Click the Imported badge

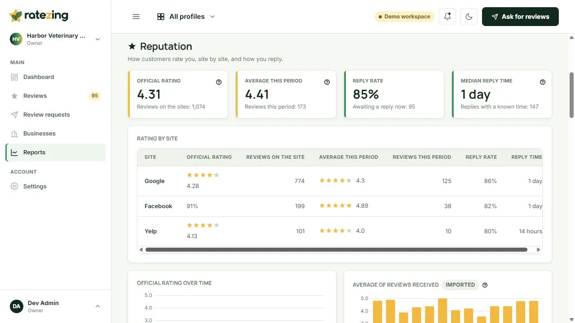[x=460, y=285]
